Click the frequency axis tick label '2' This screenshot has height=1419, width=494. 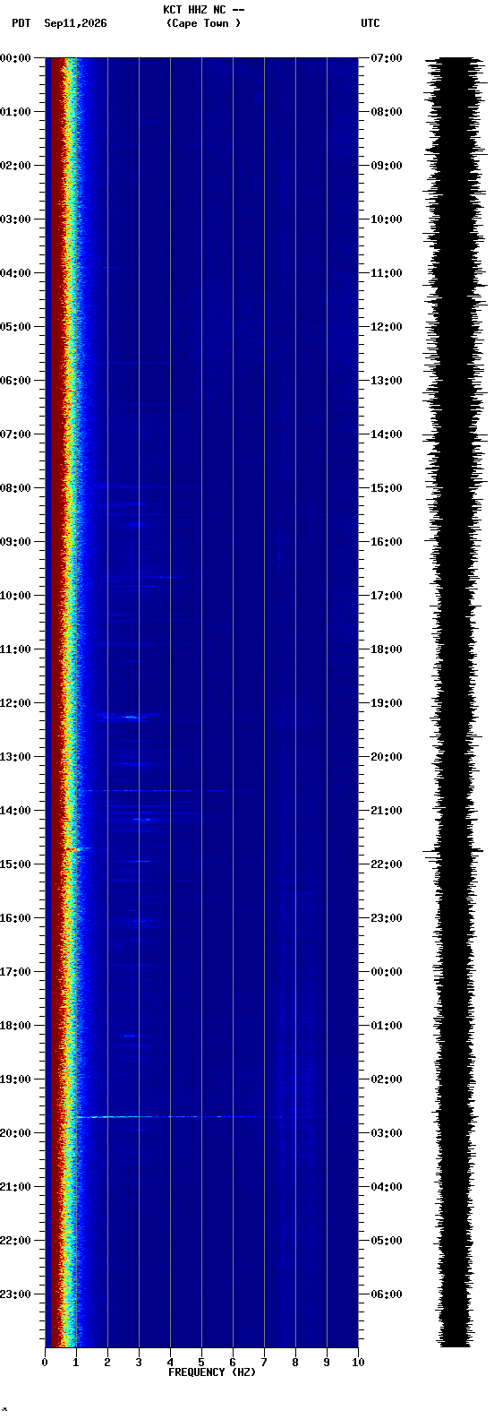click(107, 1363)
